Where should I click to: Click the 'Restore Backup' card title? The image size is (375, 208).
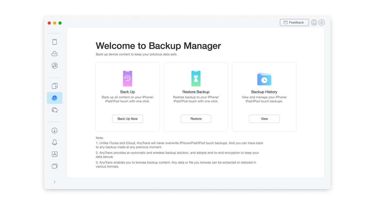tap(196, 92)
